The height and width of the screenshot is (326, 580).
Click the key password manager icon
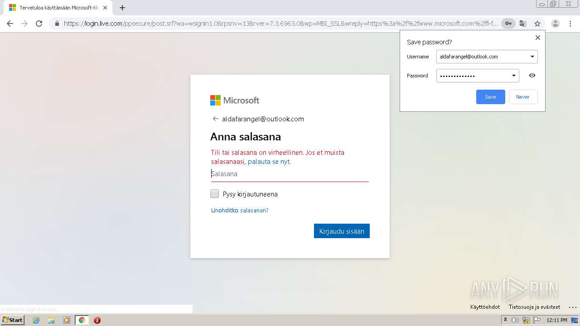pyautogui.click(x=508, y=24)
